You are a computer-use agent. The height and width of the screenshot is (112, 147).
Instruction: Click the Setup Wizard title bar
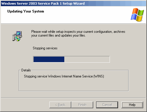pyautogui.click(x=73, y=3)
